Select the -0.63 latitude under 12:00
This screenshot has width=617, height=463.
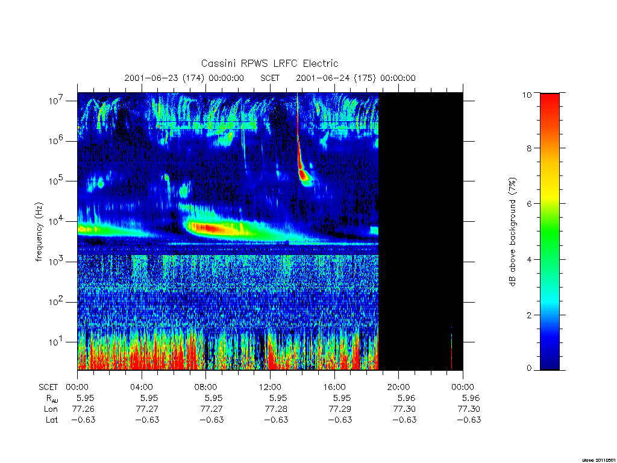click(x=276, y=420)
